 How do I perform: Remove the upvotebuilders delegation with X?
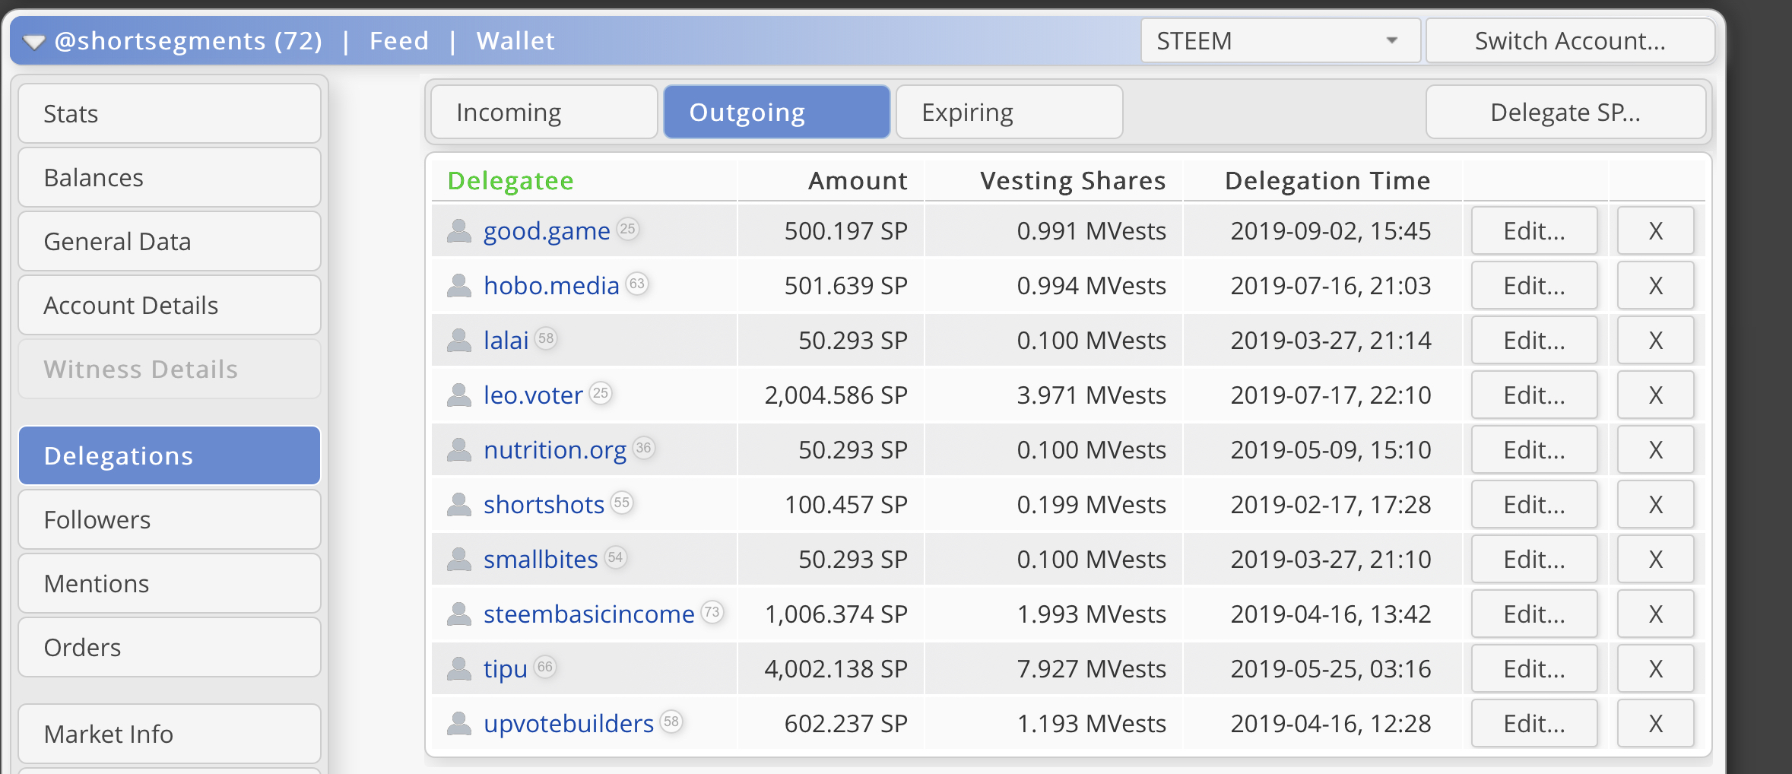(x=1655, y=723)
